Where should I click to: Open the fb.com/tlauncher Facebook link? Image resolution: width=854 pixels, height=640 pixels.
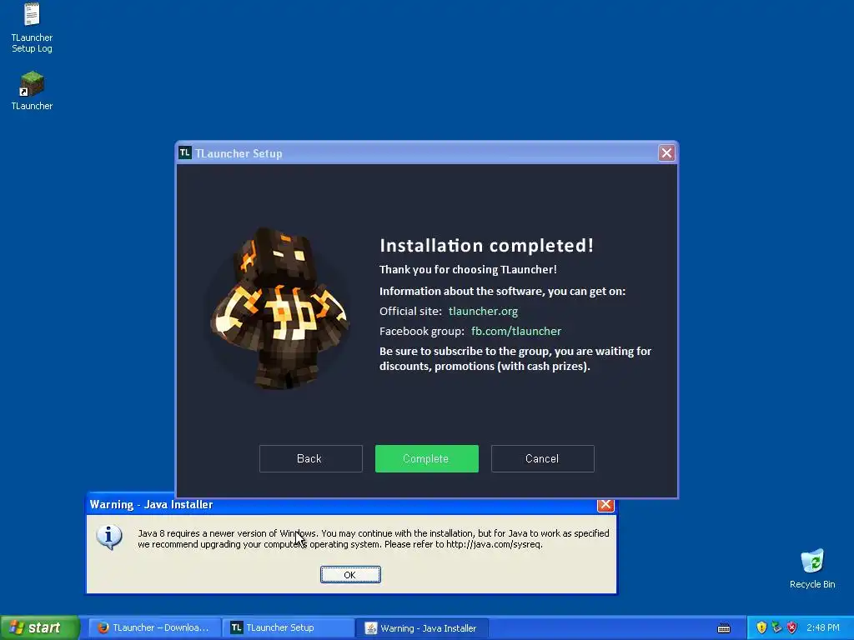tap(515, 332)
